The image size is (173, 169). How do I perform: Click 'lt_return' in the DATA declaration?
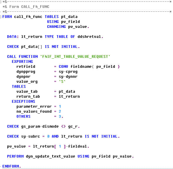32,37
